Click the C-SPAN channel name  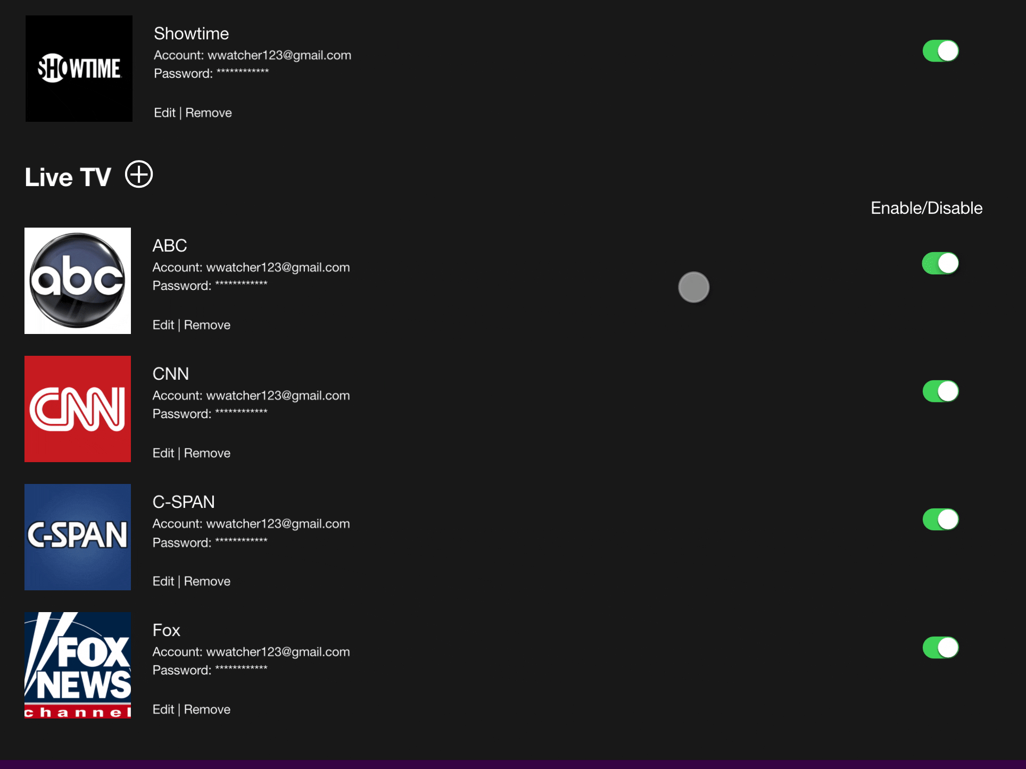pyautogui.click(x=184, y=502)
